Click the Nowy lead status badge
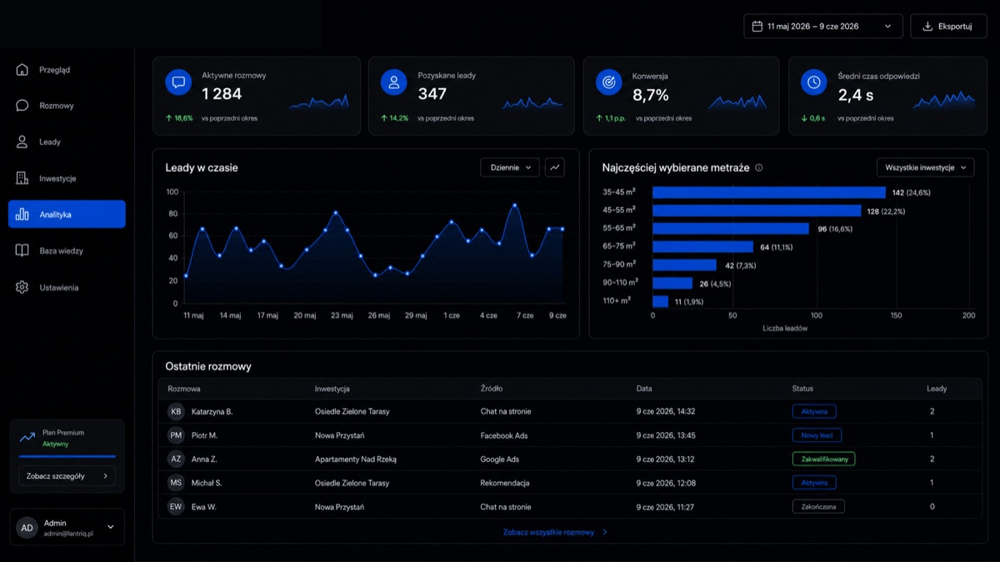Image resolution: width=1000 pixels, height=562 pixels. click(x=817, y=435)
